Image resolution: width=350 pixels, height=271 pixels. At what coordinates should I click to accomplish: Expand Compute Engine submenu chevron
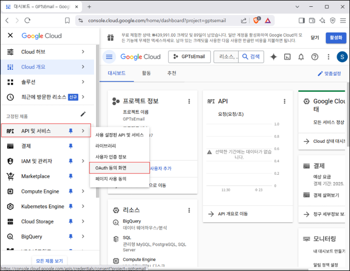[83, 191]
